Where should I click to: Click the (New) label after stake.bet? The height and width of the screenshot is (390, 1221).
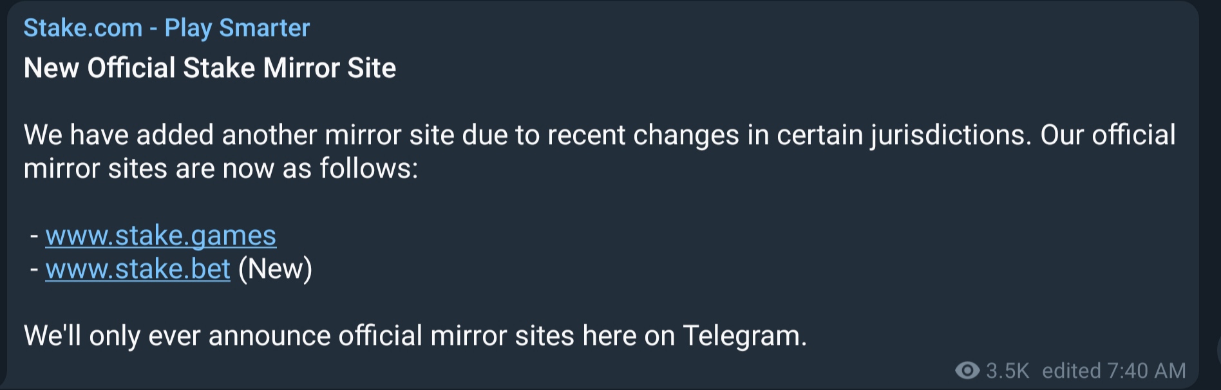pyautogui.click(x=275, y=269)
